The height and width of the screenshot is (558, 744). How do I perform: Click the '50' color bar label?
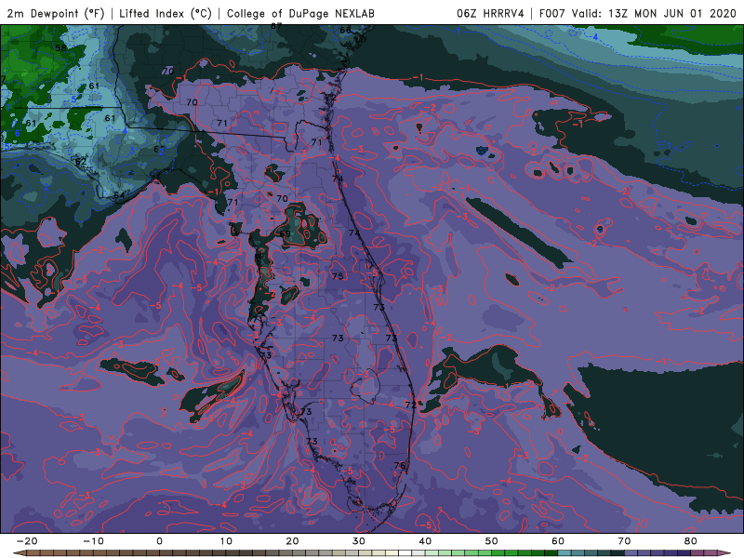tap(492, 541)
